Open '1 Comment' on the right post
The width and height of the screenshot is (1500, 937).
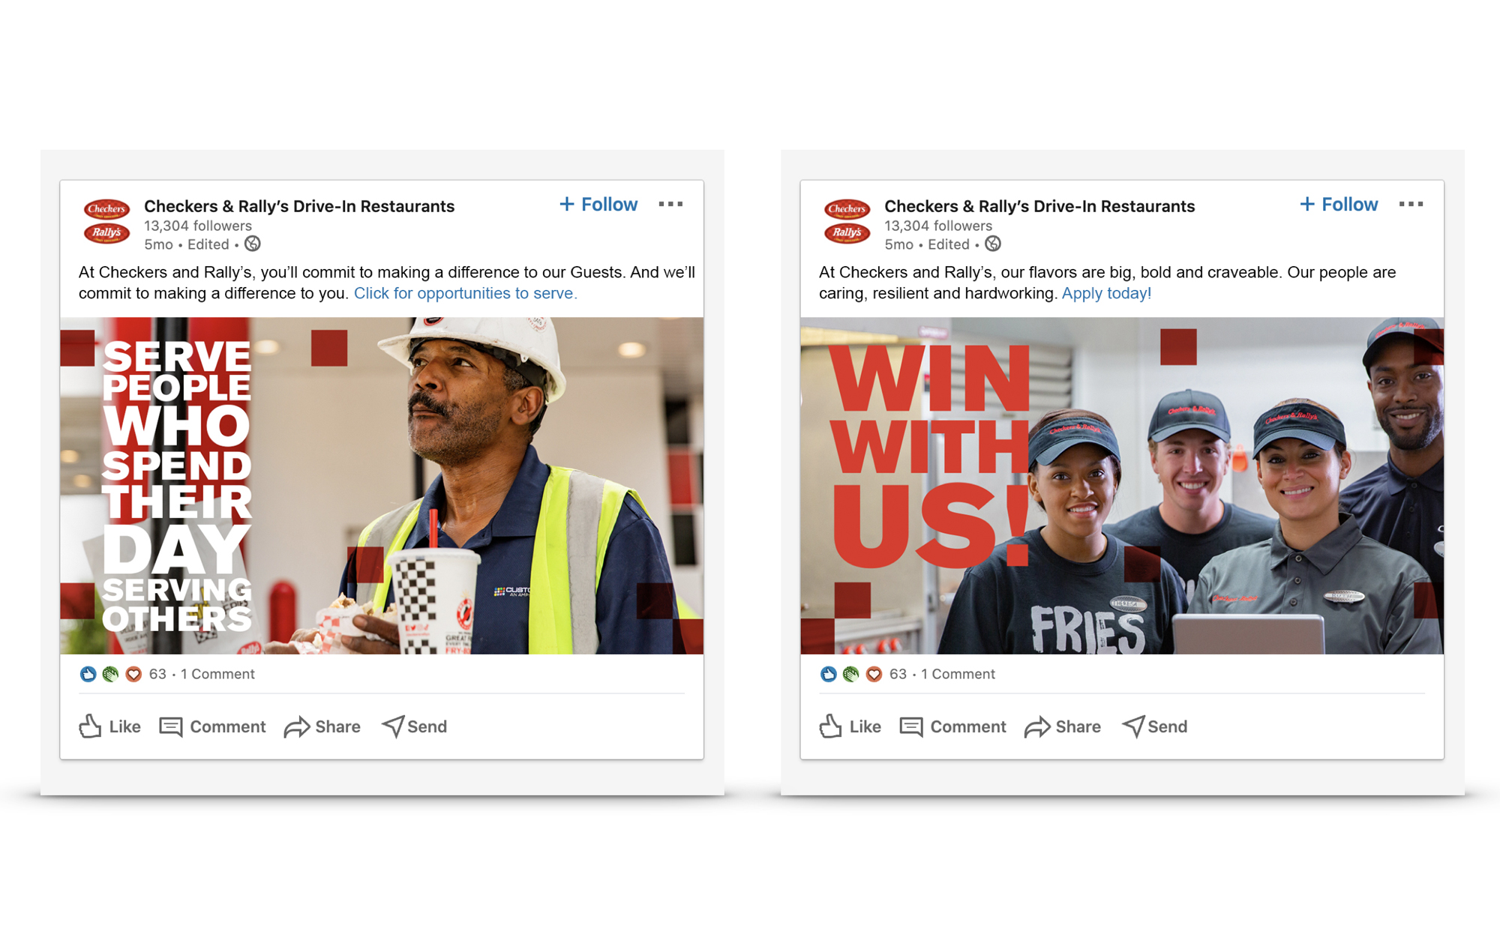[958, 674]
